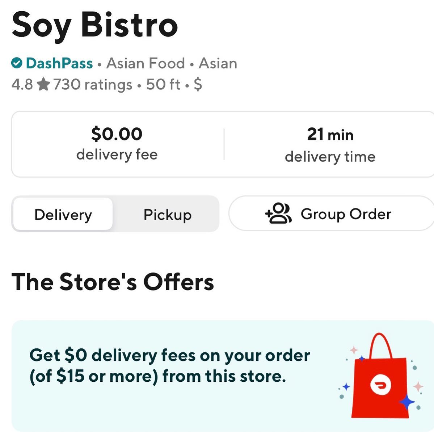Click the 21 min delivery time

(330, 144)
